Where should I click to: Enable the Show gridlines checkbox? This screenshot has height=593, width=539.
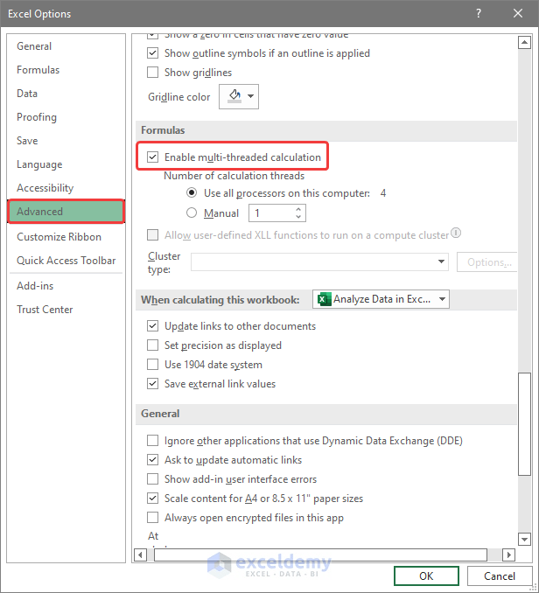click(153, 73)
